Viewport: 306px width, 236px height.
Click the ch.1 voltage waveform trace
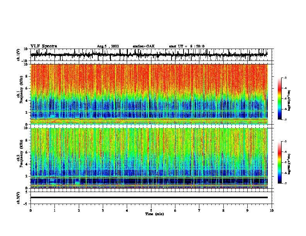[x=149, y=55]
